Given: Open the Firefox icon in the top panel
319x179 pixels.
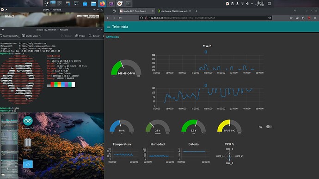Looking at the screenshot, I should (x=103, y=3).
